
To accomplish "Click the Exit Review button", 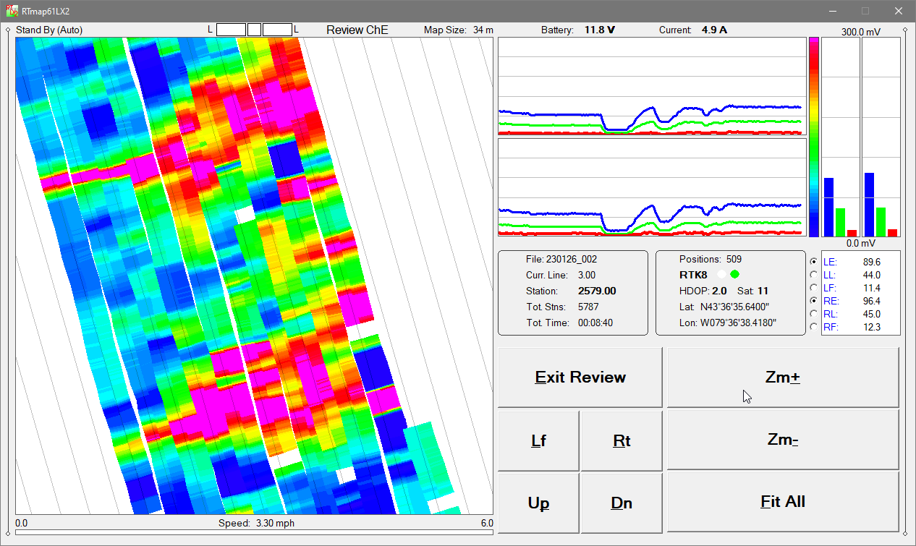I will [580, 377].
